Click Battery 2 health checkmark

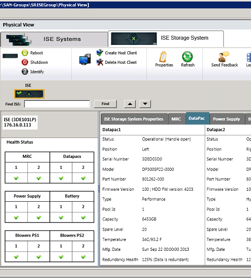pos(83,217)
